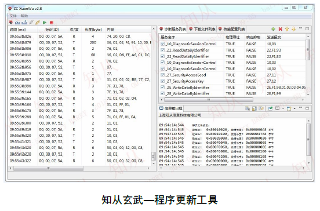
Task: Click the word-wrap icon in the output panel
Action: coord(261,108)
